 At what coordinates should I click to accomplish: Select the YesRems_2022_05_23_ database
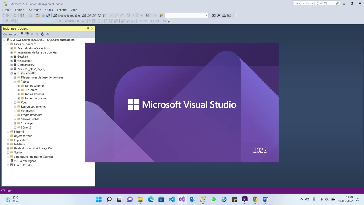(31, 69)
